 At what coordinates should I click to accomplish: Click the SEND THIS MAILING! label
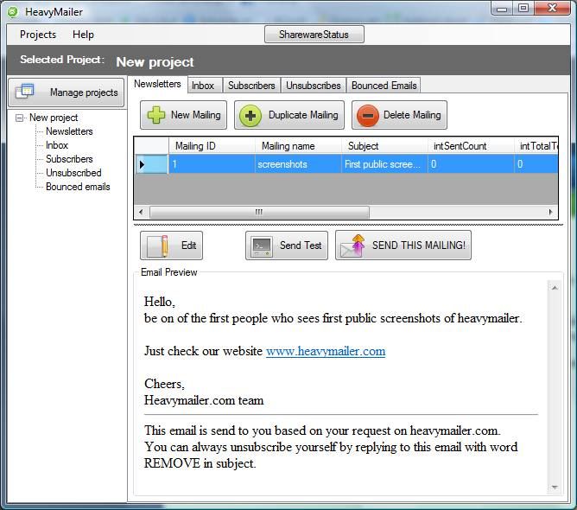pyautogui.click(x=419, y=245)
